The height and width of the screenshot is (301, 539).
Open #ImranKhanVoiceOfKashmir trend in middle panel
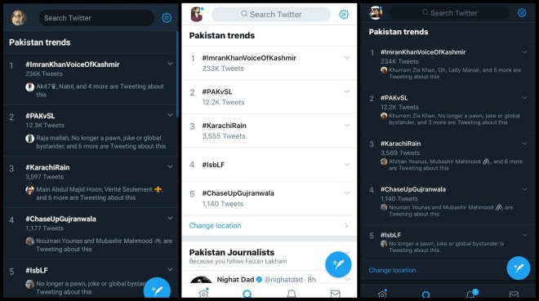[249, 58]
